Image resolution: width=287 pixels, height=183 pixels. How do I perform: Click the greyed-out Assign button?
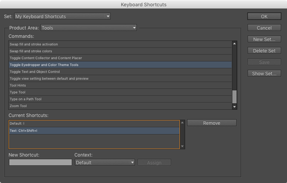click(x=155, y=162)
